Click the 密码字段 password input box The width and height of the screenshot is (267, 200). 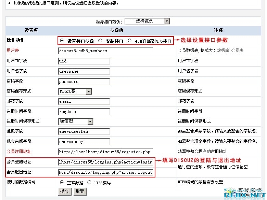84,82
